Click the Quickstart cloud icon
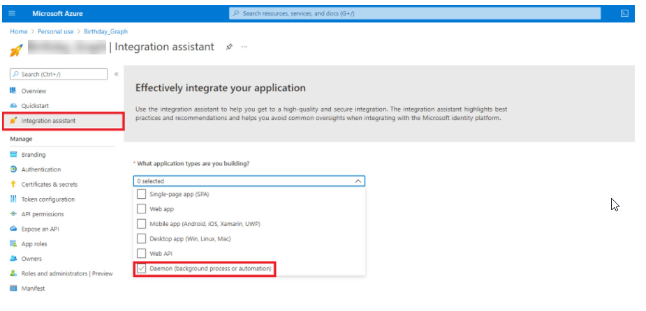The image size is (646, 311). point(13,106)
